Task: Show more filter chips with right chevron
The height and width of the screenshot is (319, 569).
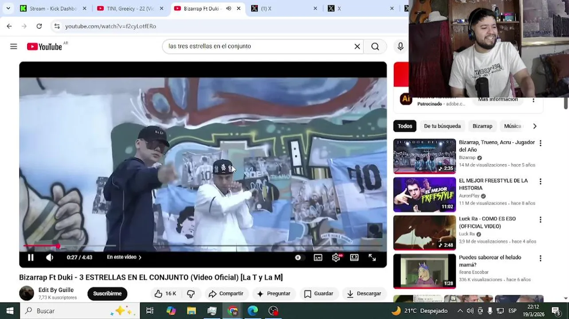Action: coord(534,126)
